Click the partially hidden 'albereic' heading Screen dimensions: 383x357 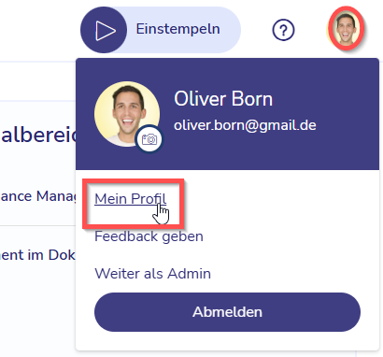(38, 135)
